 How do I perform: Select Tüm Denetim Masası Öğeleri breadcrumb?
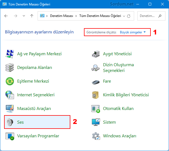(x=100, y=16)
